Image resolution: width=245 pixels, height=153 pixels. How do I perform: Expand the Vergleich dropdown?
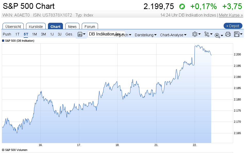pyautogui.click(x=123, y=35)
